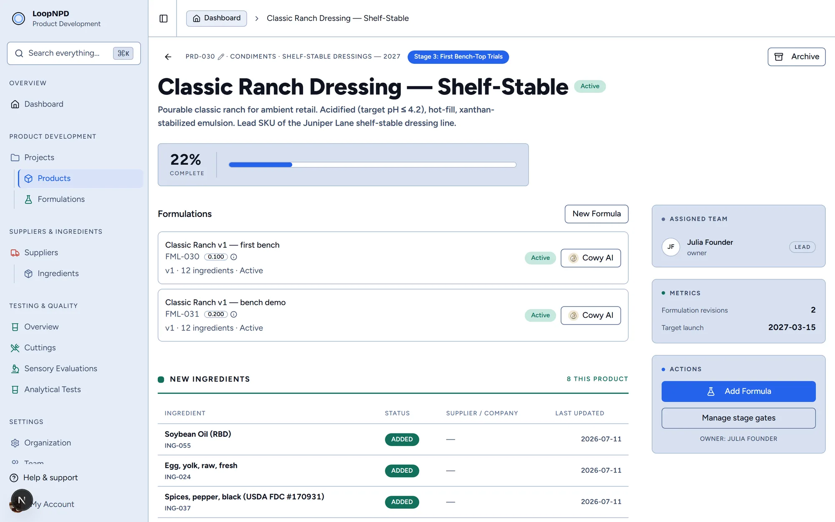Viewport: 835px width, 522px height.
Task: Open the Classic Ranch v1 — bench demo card
Action: point(393,315)
